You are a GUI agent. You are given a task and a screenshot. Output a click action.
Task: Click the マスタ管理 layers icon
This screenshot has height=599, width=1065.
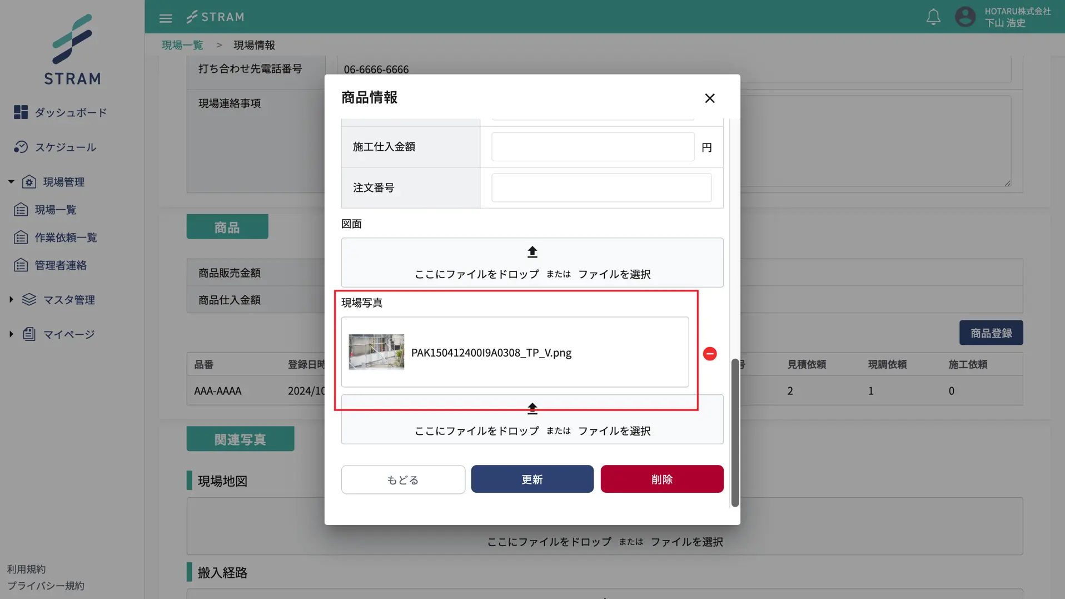(29, 299)
